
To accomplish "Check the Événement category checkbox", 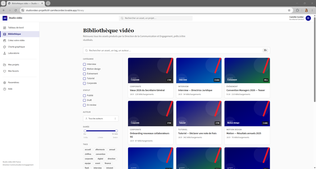I will pyautogui.click(x=85, y=74).
